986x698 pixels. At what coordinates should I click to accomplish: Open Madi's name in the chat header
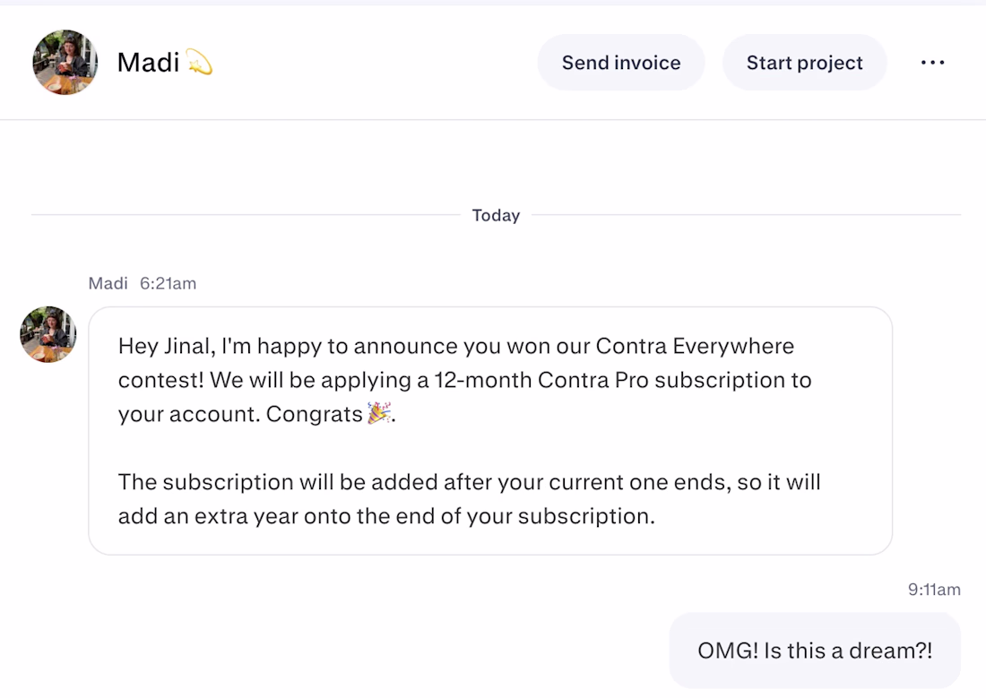click(x=148, y=63)
